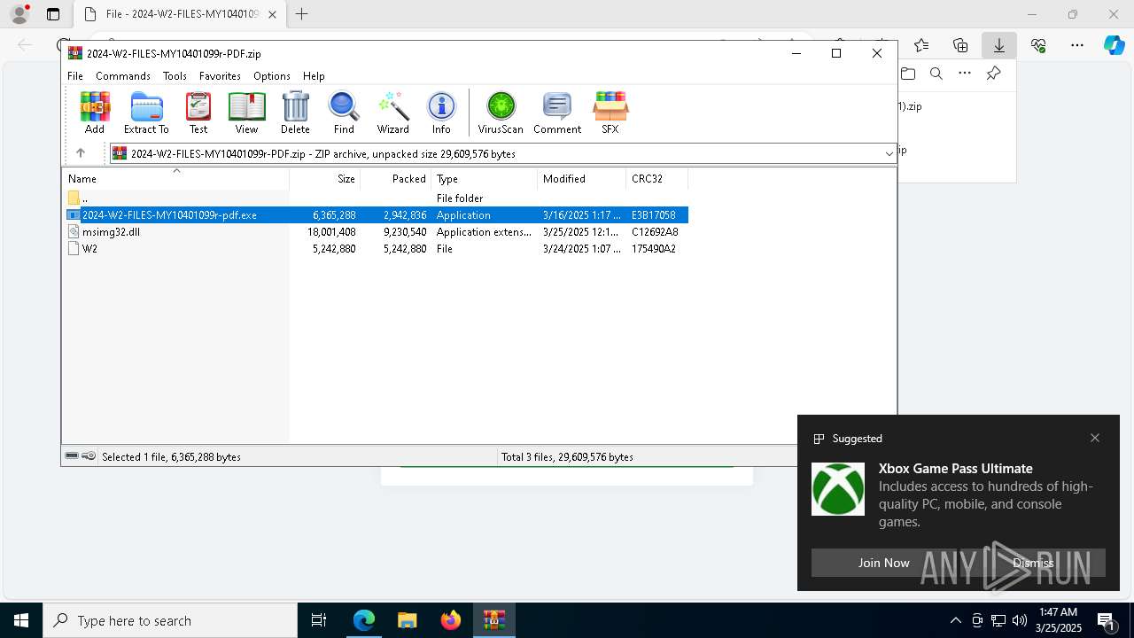The image size is (1134, 638).
Task: Launch the Wizard tool
Action: 392,113
